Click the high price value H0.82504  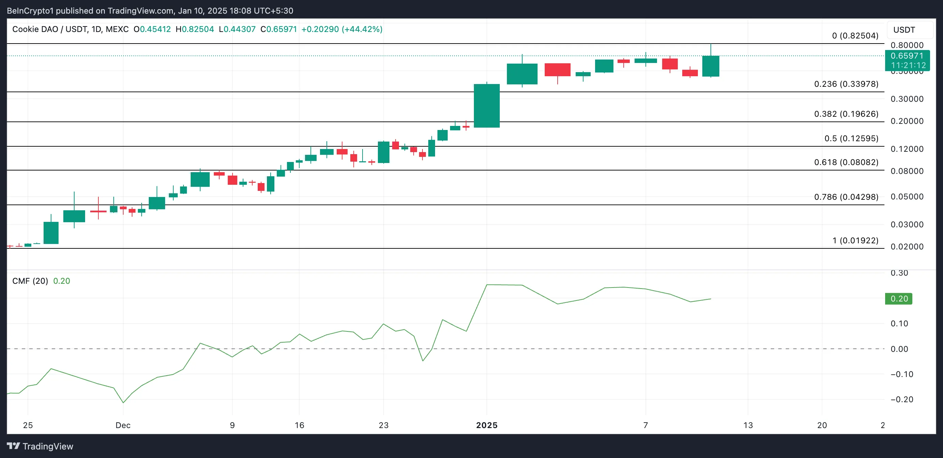click(x=195, y=29)
